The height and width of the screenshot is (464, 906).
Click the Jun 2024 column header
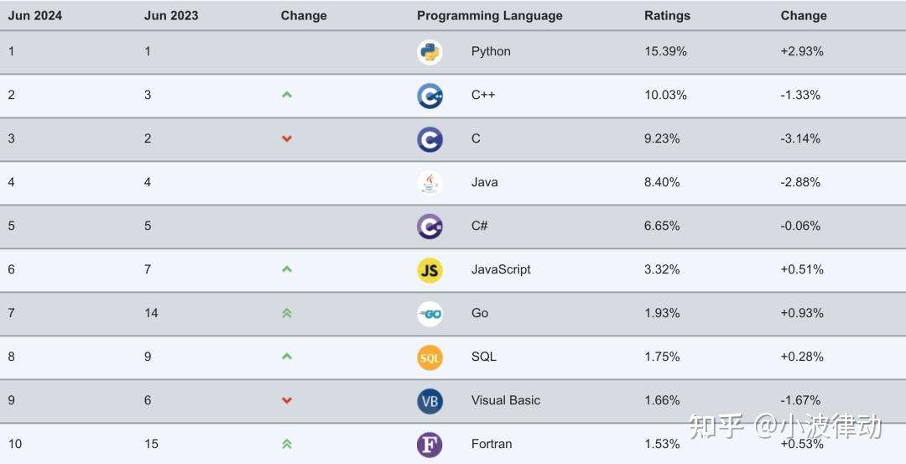point(34,16)
